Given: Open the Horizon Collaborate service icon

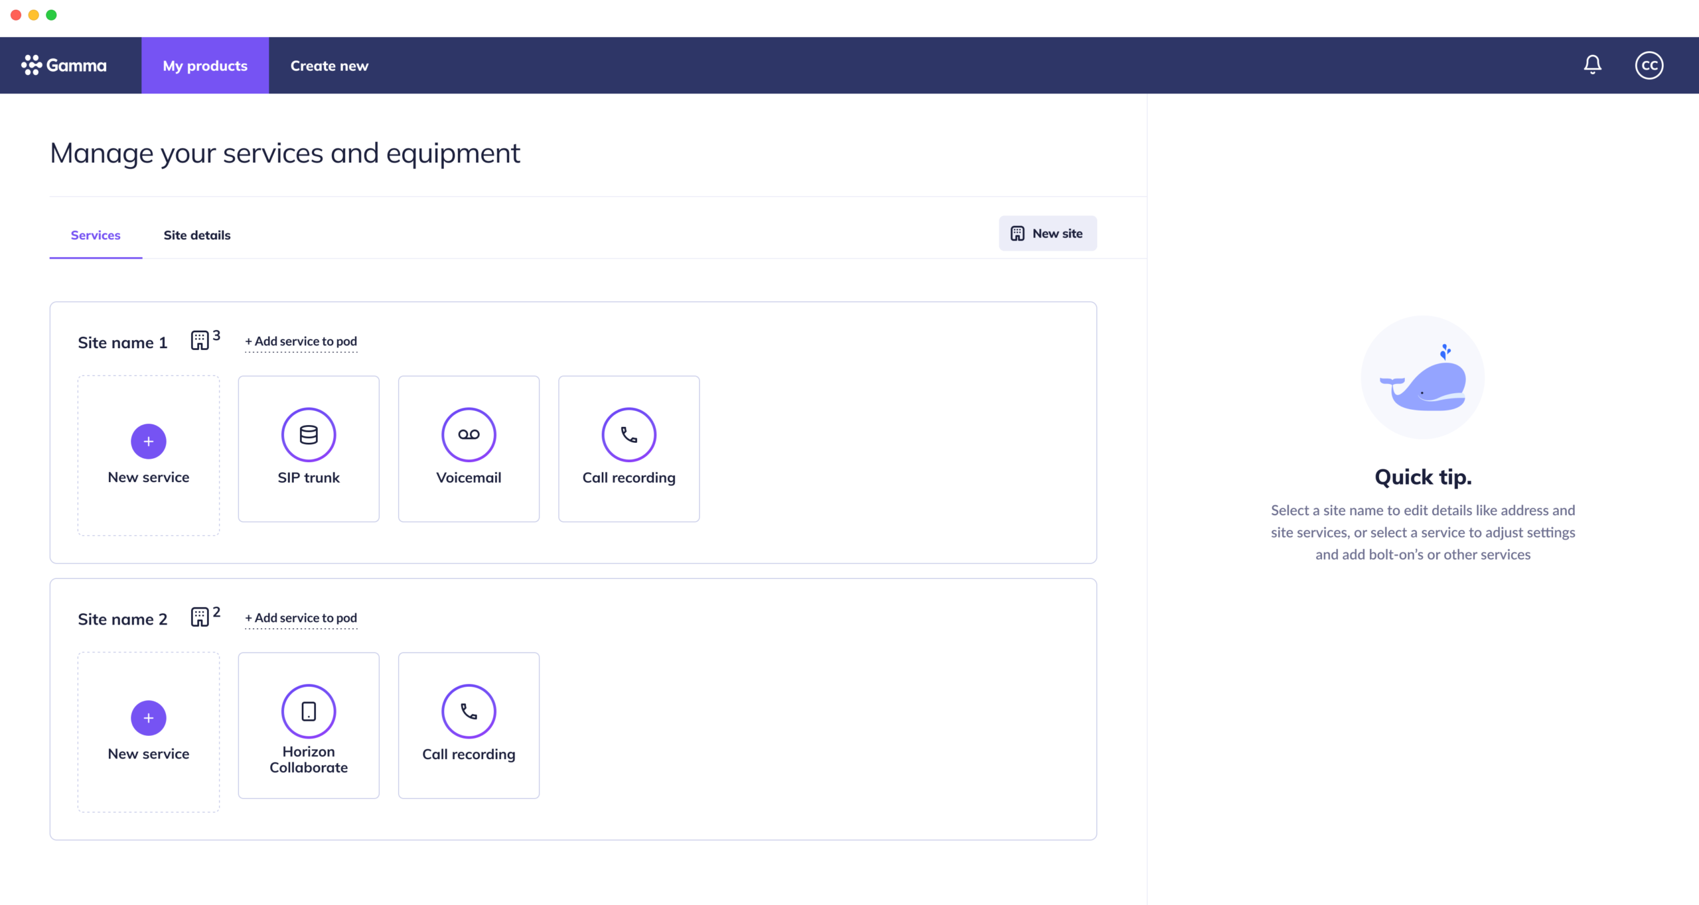Looking at the screenshot, I should [309, 711].
